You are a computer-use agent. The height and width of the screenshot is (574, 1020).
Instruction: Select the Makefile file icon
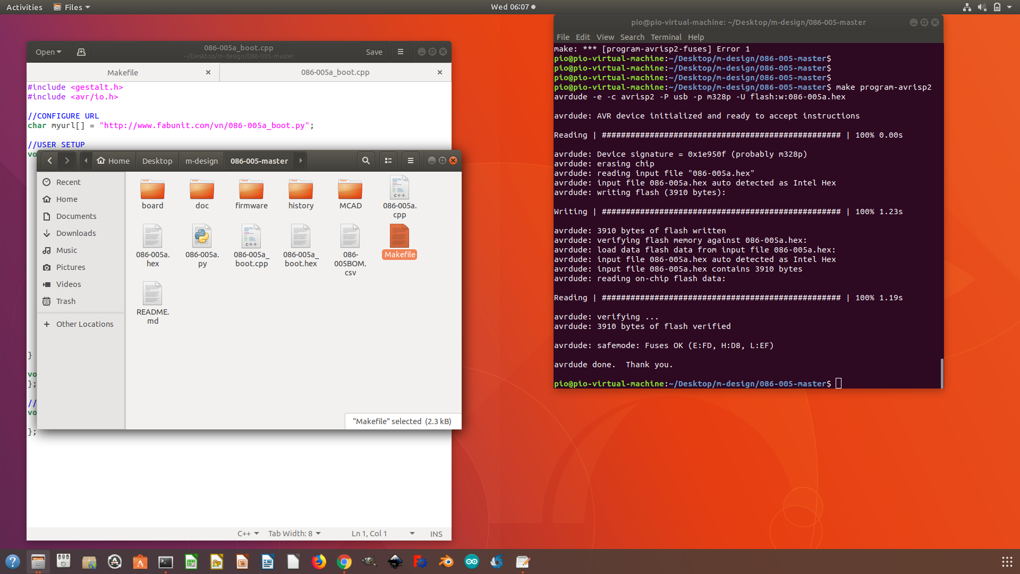pos(399,236)
